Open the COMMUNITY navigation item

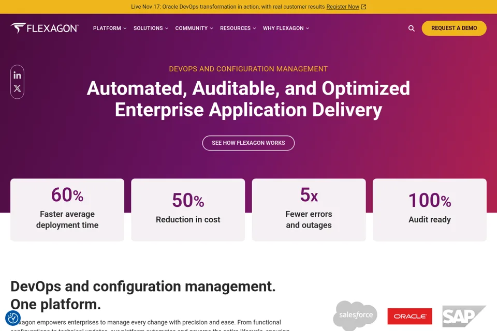pyautogui.click(x=192, y=28)
